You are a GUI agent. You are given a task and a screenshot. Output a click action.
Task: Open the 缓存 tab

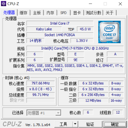24,13
